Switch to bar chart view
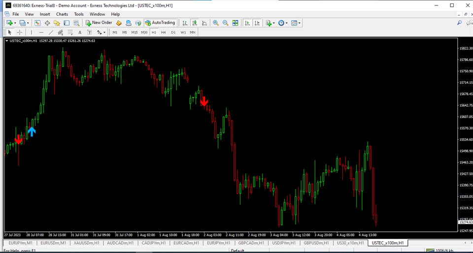 pos(185,23)
